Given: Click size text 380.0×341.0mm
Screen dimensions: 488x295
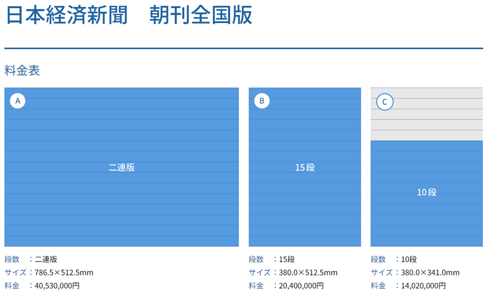Looking at the screenshot, I should click(x=430, y=272).
